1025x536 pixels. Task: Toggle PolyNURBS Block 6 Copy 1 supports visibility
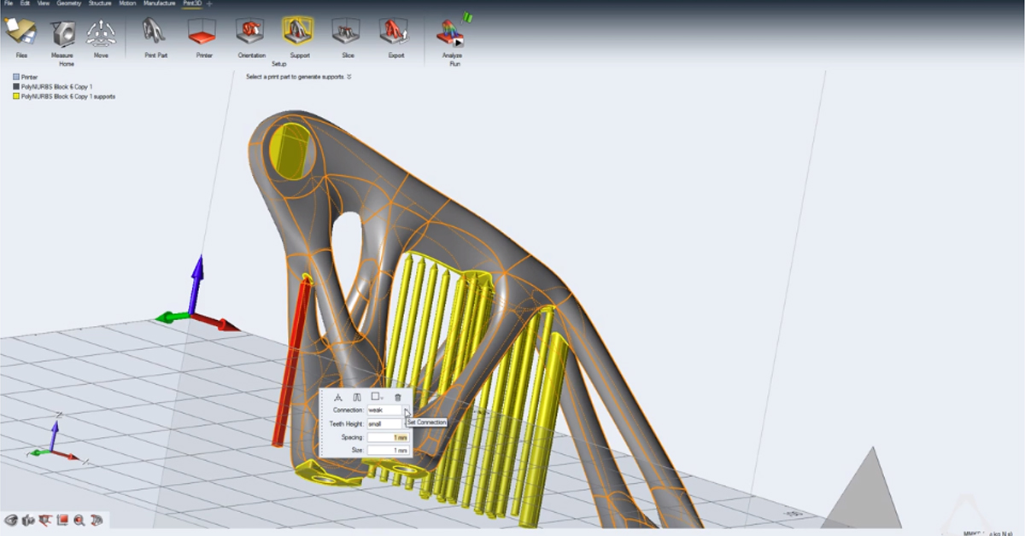[x=16, y=96]
